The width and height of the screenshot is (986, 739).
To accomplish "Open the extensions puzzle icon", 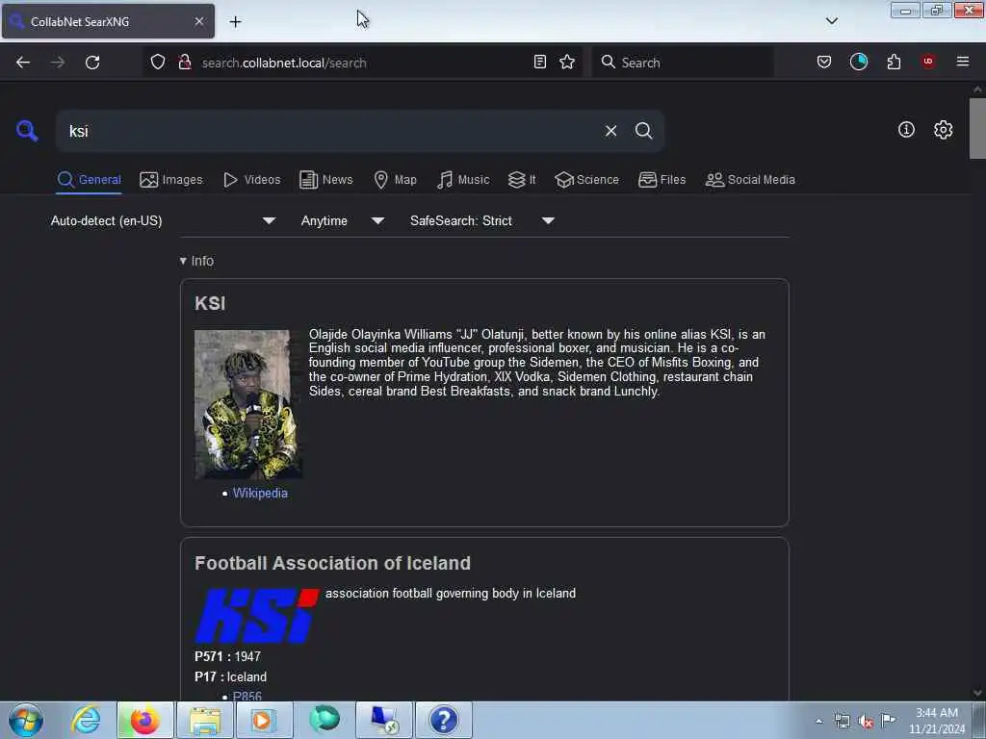I will click(x=894, y=62).
